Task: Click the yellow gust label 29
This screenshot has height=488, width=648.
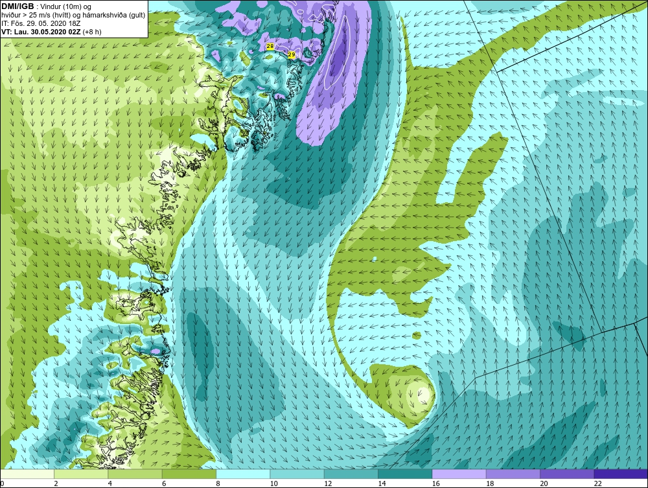Action: tap(292, 54)
